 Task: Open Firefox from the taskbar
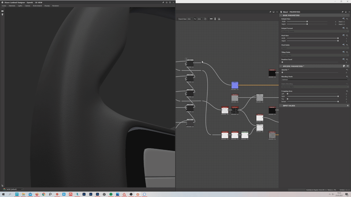pos(37,194)
